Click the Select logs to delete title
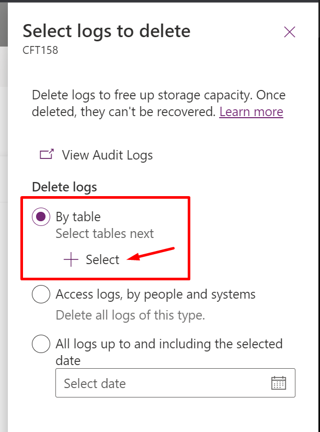The width and height of the screenshot is (320, 432). click(x=106, y=31)
